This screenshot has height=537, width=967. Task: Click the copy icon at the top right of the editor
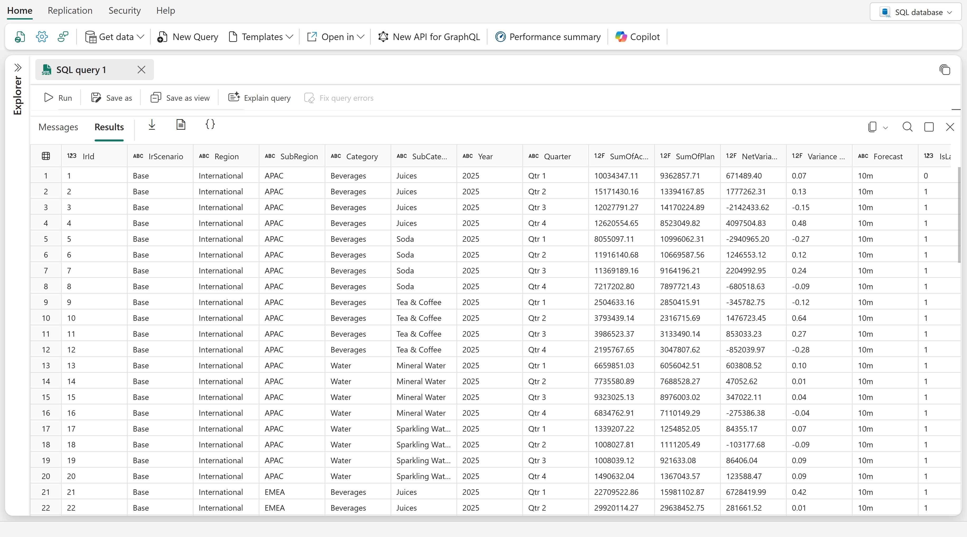[945, 70]
